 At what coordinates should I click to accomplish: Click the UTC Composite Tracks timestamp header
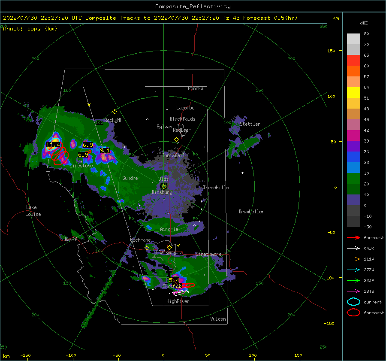[150, 18]
